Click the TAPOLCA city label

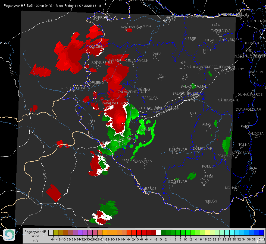click(x=150, y=98)
